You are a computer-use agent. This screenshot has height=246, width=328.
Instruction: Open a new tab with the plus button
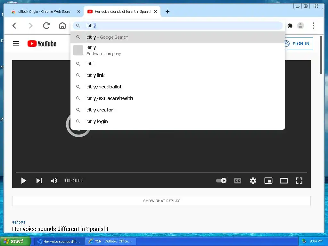pos(167,12)
